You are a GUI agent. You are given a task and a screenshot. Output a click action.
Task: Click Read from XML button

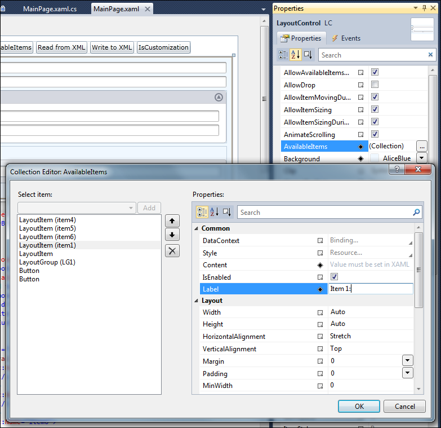(x=61, y=47)
